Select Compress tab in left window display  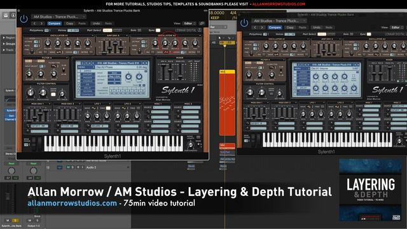point(88,95)
